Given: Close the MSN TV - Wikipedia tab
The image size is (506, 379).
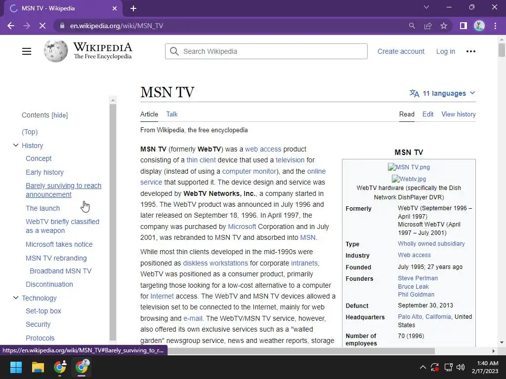Looking at the screenshot, I should pos(115,8).
